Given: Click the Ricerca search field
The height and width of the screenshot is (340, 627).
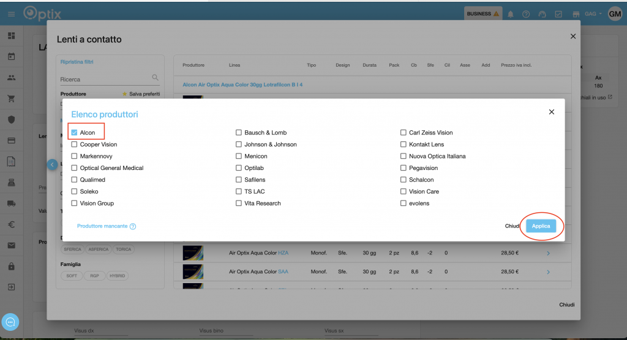Looking at the screenshot, I should click(104, 79).
